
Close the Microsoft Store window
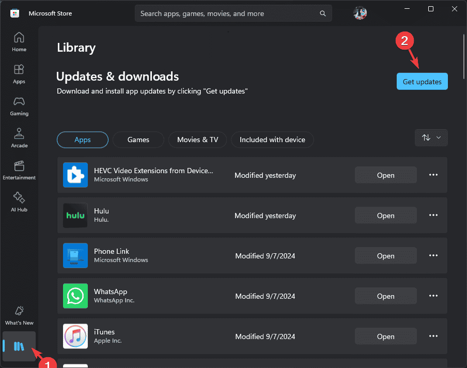click(455, 9)
